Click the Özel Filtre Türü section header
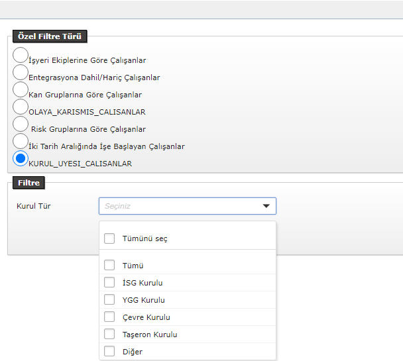The image size is (403, 361). 50,36
